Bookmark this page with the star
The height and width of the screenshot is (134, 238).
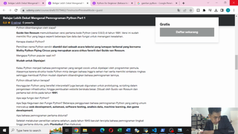(x=191, y=10)
